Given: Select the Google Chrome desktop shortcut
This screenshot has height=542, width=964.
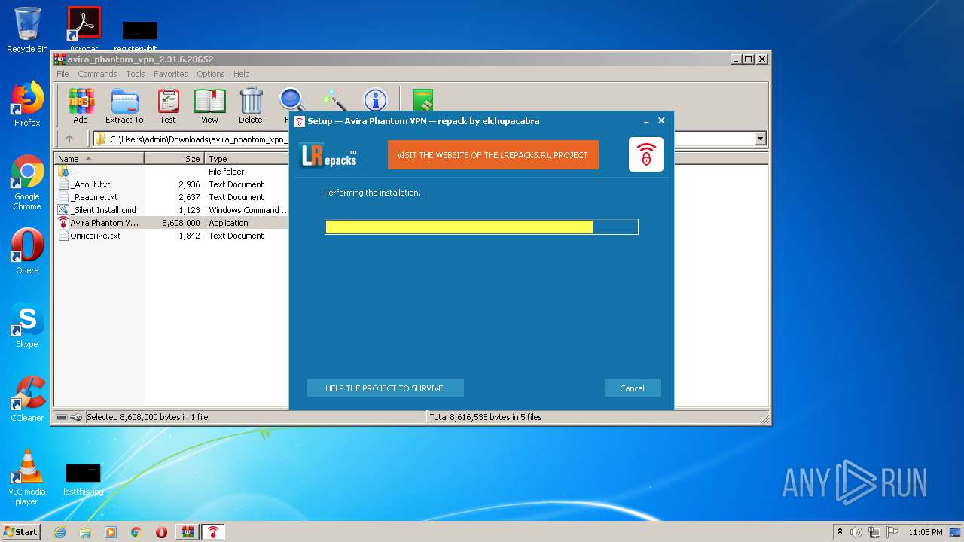Looking at the screenshot, I should (x=27, y=182).
